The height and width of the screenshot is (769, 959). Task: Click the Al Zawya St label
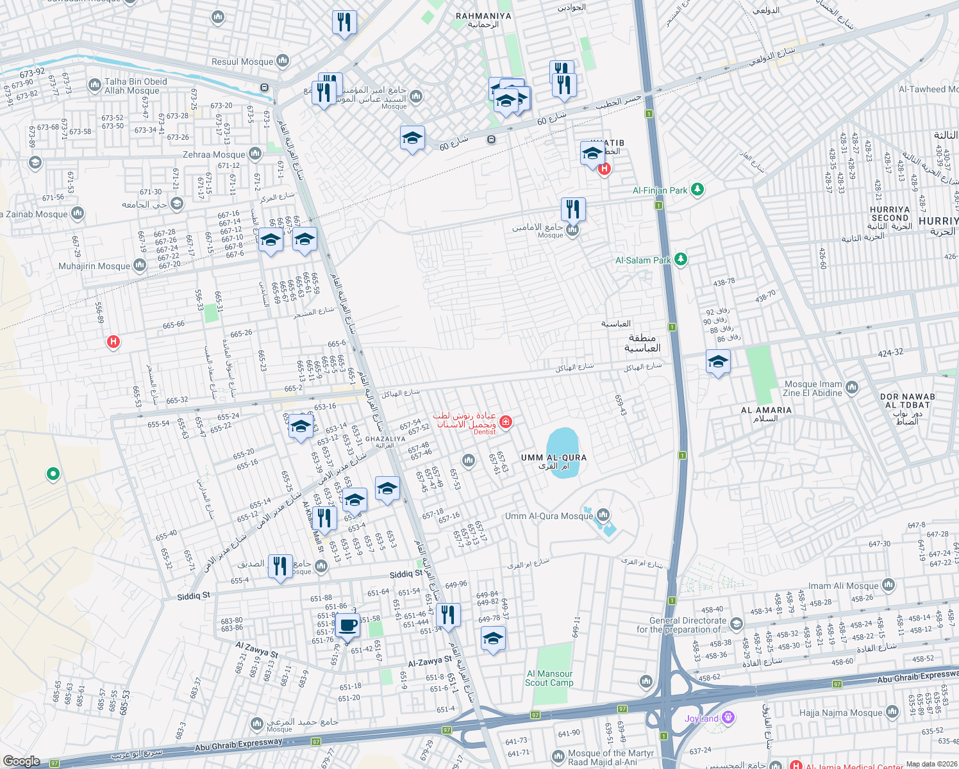click(x=256, y=650)
